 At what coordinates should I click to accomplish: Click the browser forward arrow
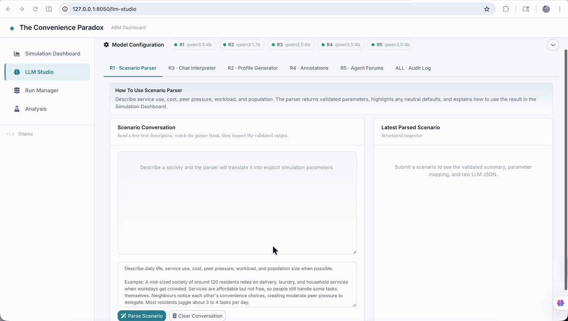[22, 9]
